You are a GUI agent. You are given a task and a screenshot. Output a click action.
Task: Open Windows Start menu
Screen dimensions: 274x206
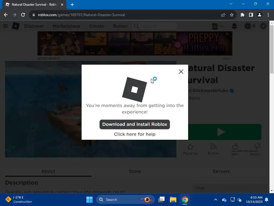[89, 200]
